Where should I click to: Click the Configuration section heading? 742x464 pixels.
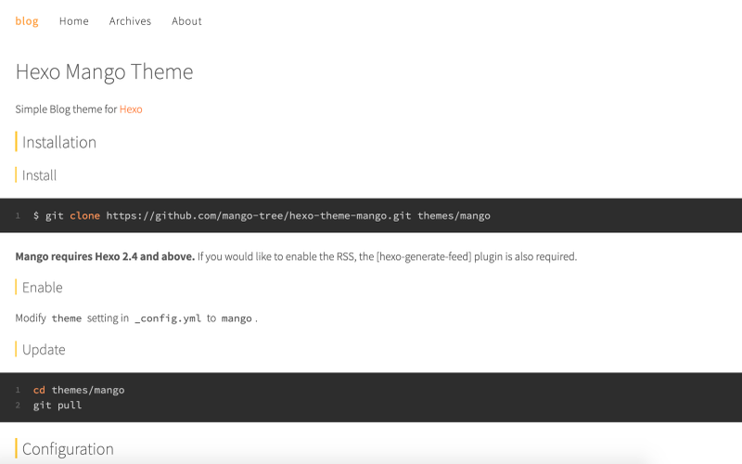pos(68,449)
